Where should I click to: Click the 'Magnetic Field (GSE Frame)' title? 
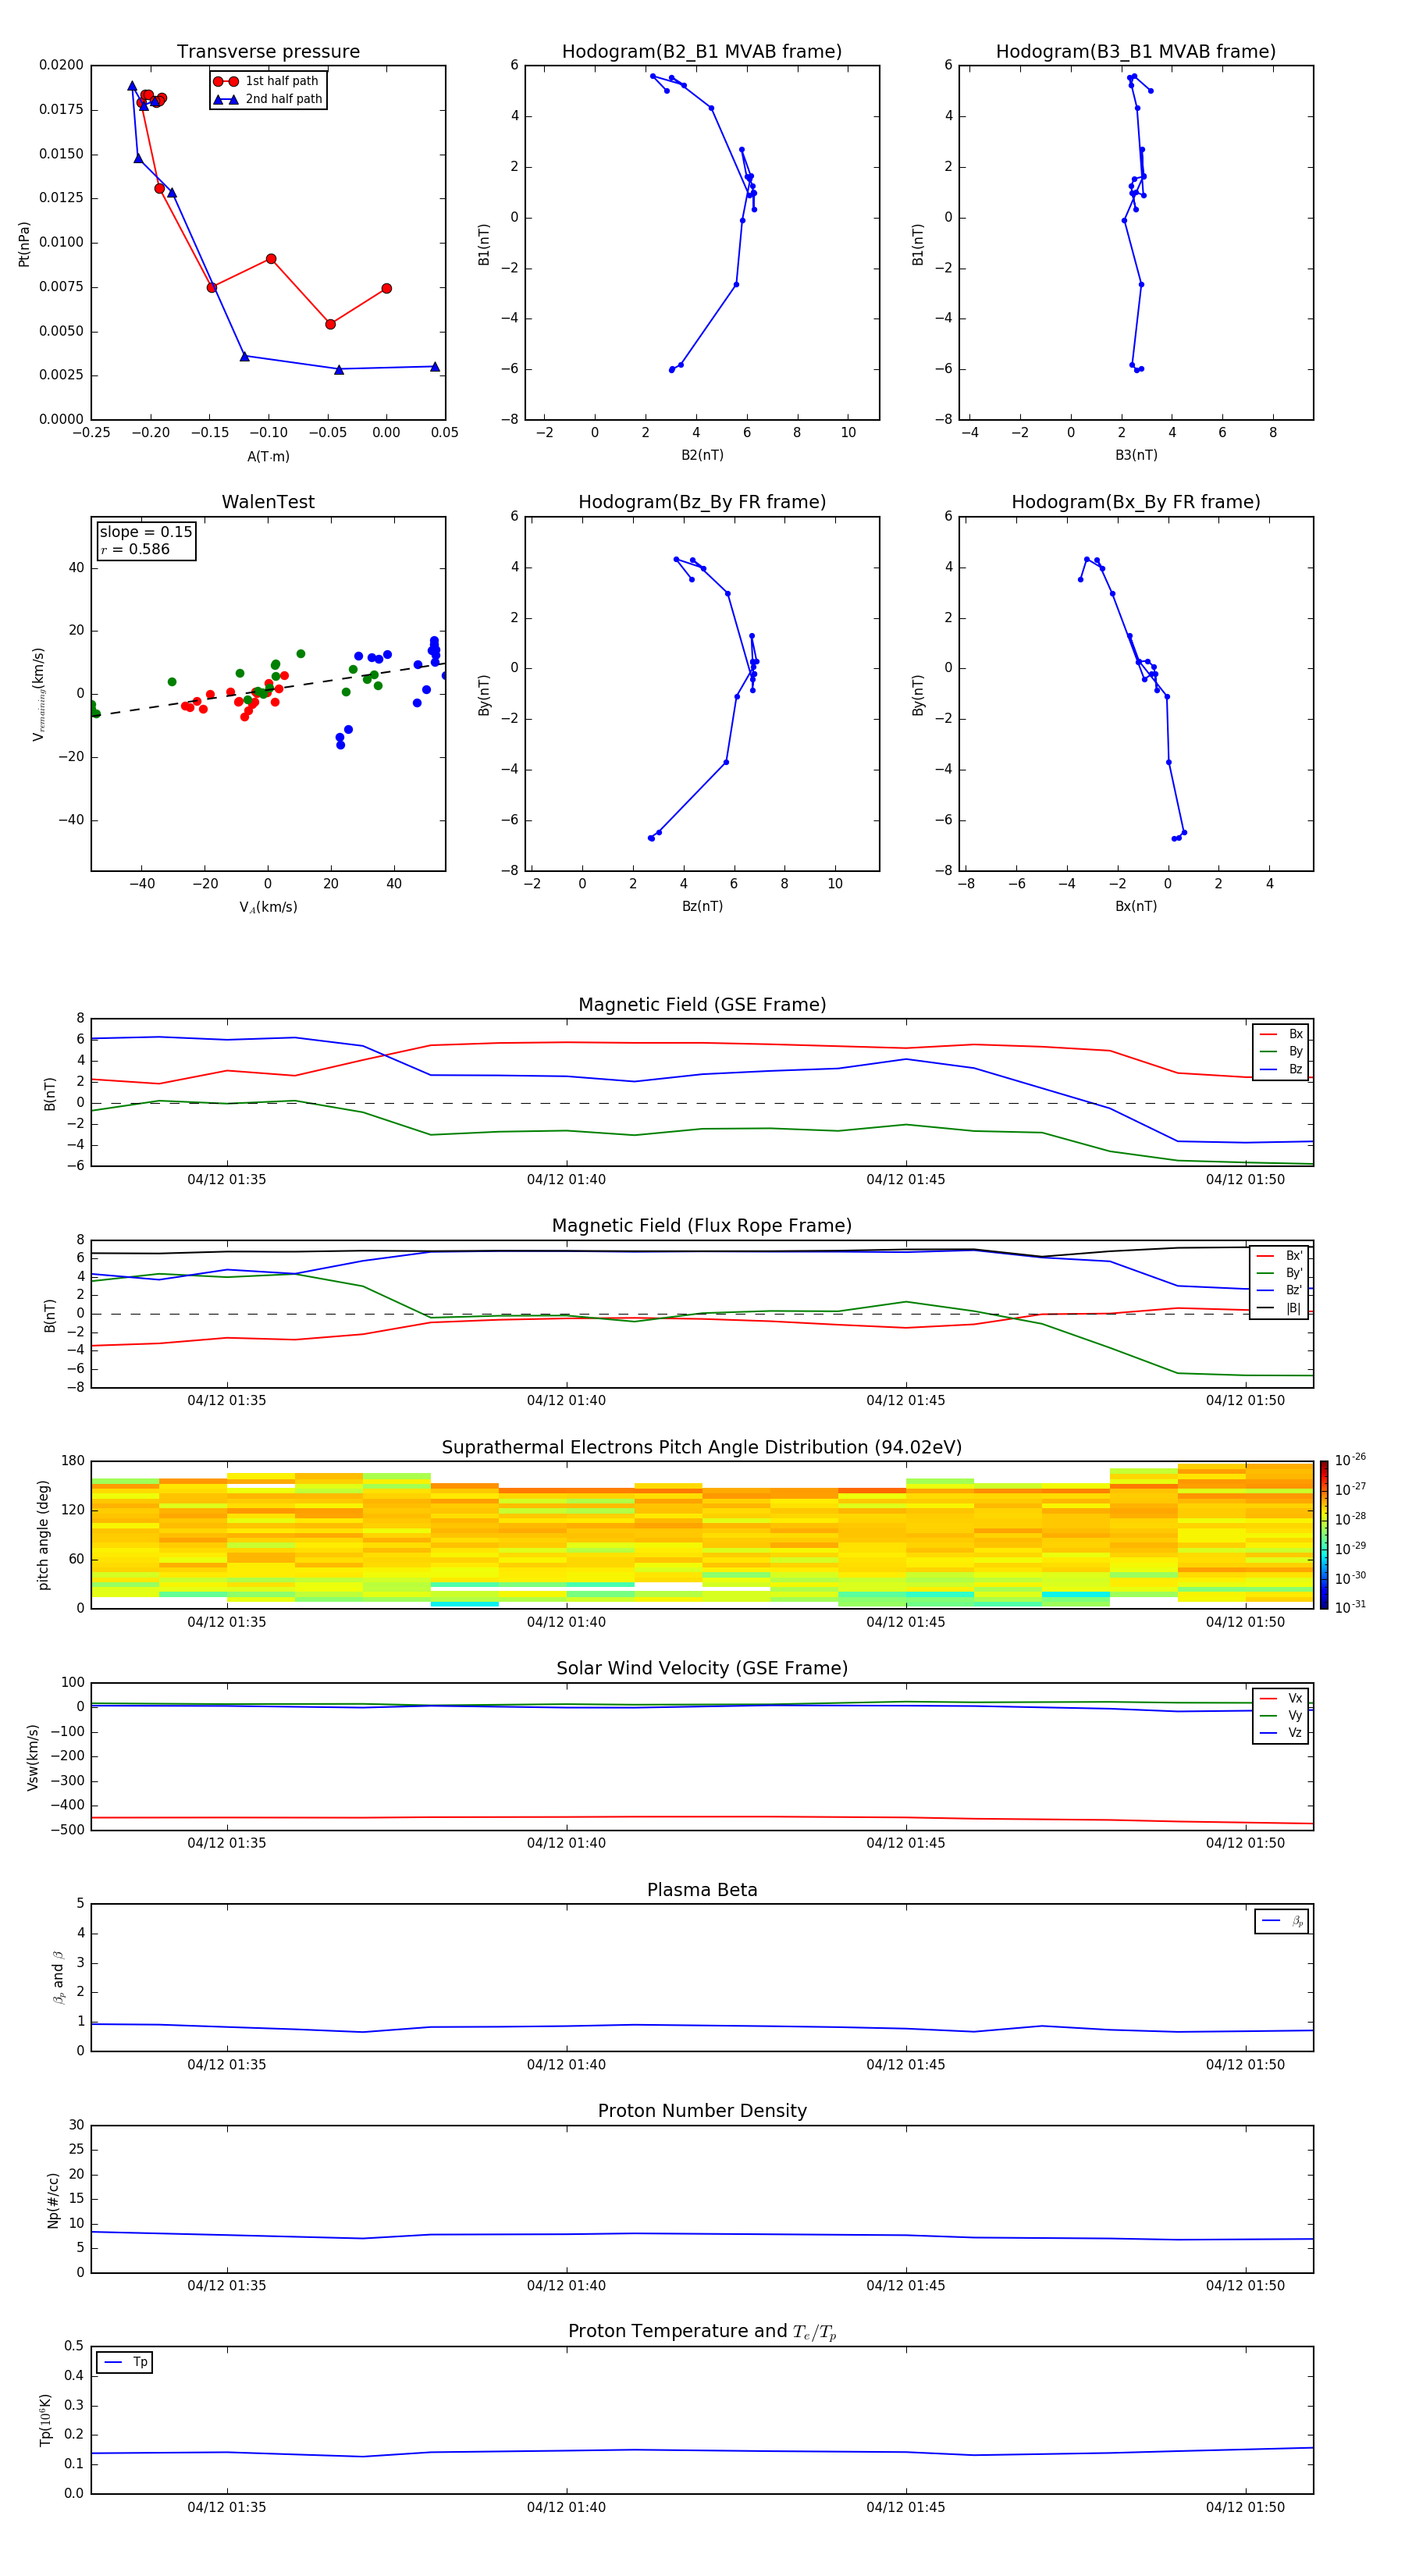(x=702, y=1005)
